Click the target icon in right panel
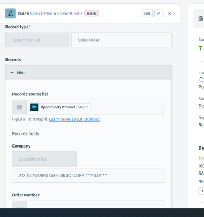This screenshot has height=217, width=204. 201,18
